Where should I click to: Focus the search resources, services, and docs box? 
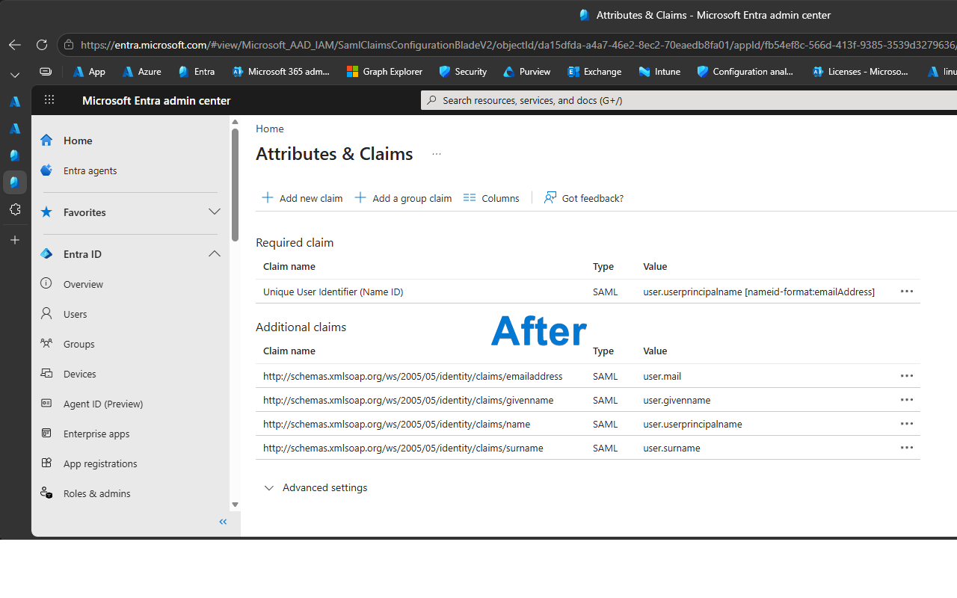689,100
